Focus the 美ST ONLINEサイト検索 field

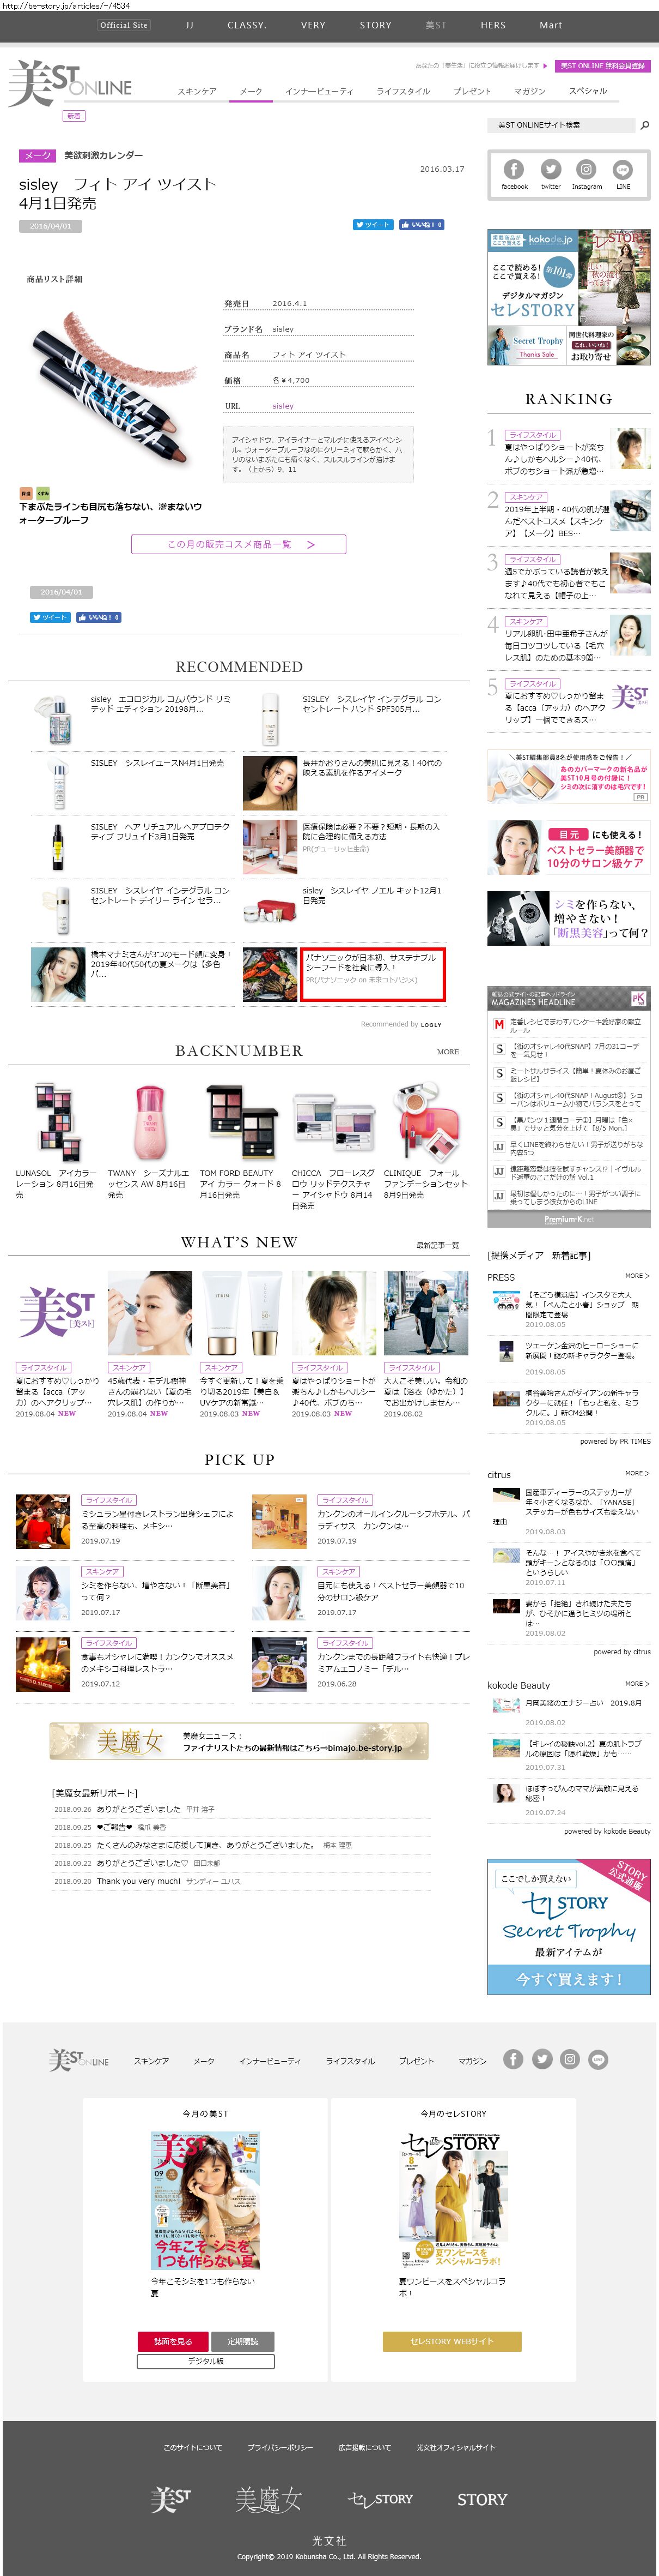click(x=562, y=125)
